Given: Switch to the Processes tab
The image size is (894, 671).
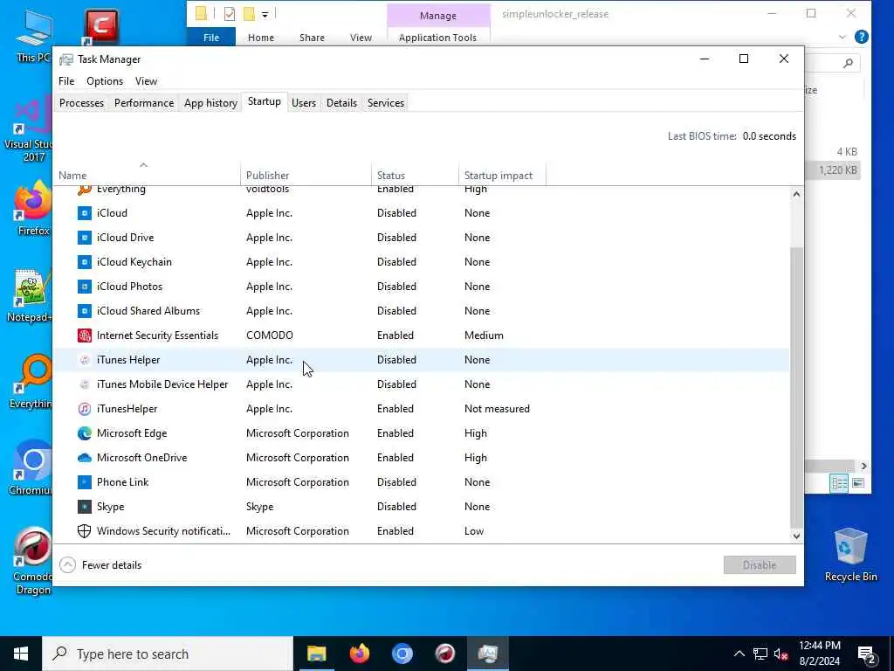Looking at the screenshot, I should click(x=81, y=103).
